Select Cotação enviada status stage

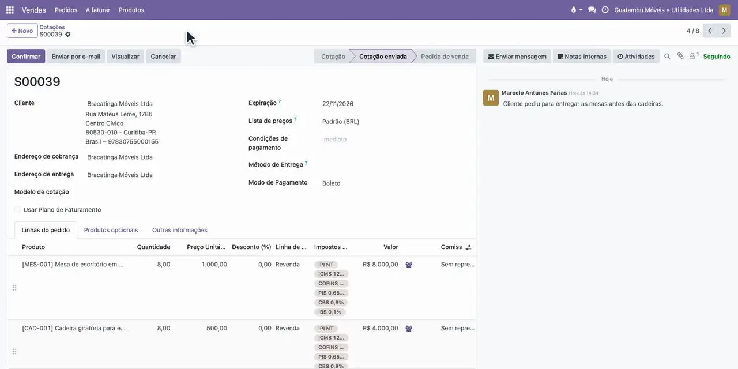coord(383,57)
